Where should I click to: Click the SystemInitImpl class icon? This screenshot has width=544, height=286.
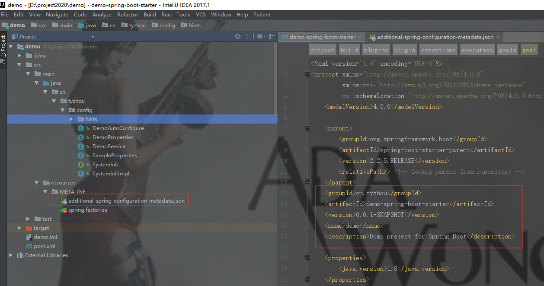(80, 174)
